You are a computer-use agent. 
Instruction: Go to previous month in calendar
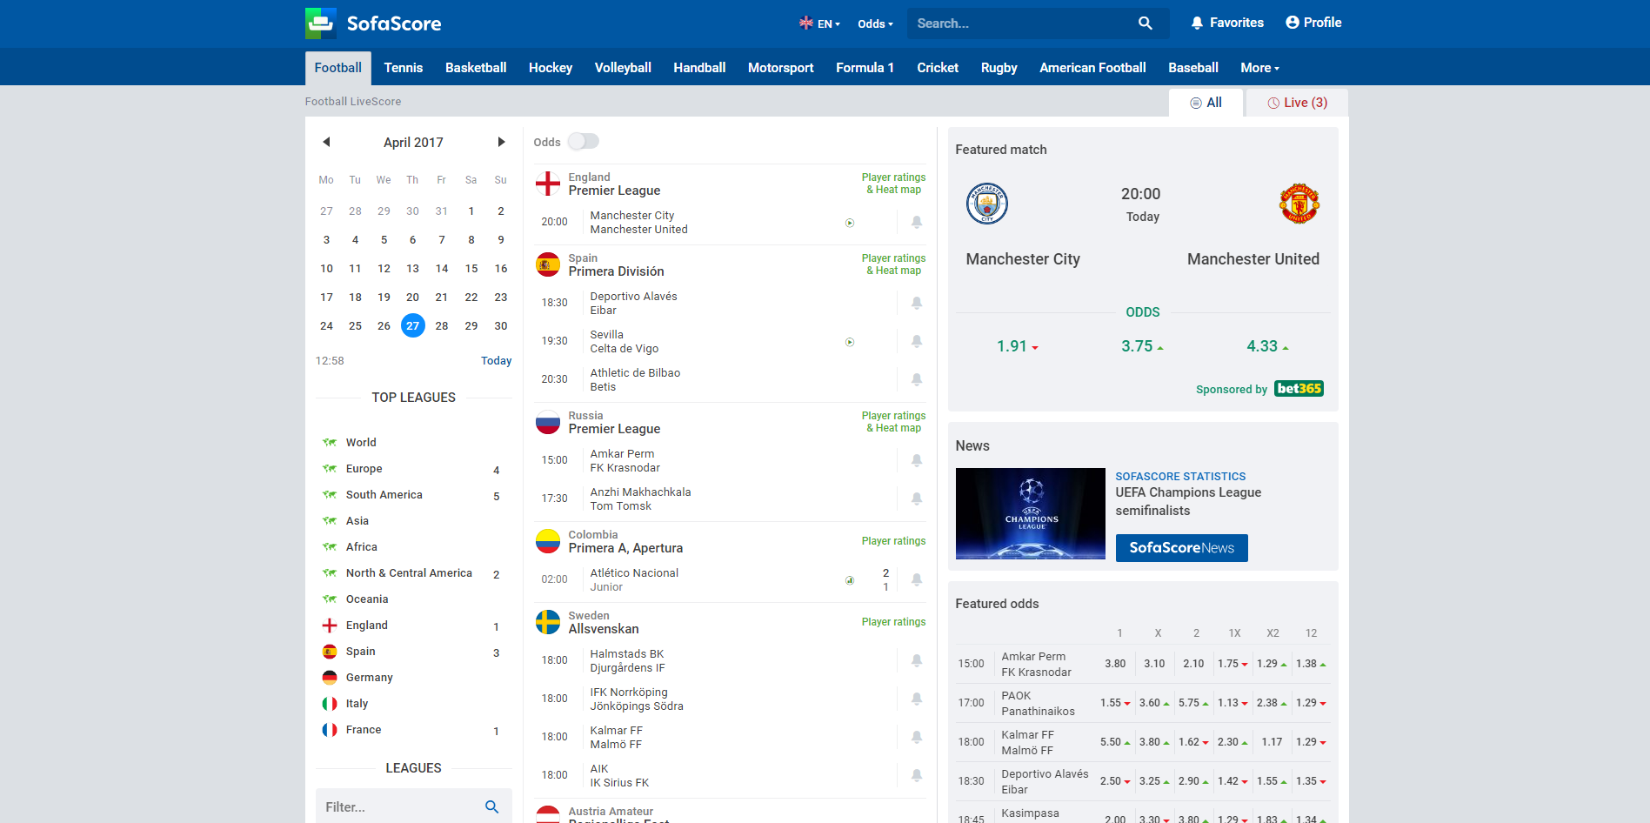(326, 142)
